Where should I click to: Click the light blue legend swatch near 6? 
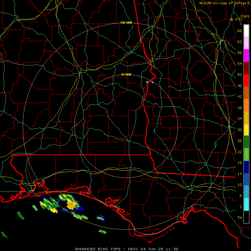click(246, 192)
